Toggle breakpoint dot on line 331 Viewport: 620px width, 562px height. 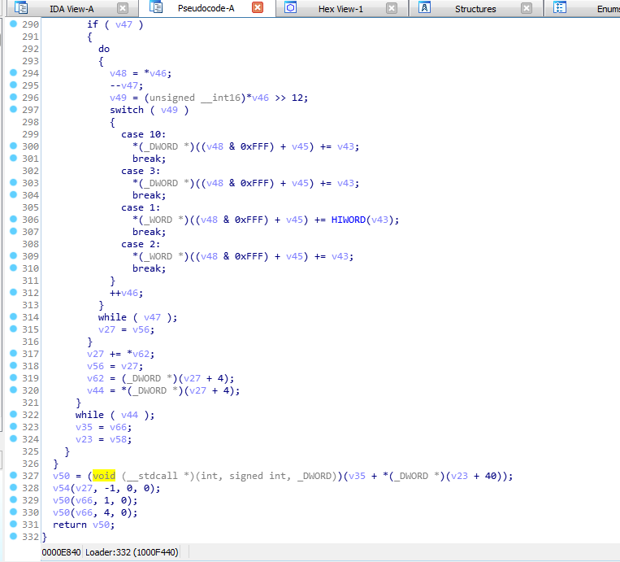14,525
